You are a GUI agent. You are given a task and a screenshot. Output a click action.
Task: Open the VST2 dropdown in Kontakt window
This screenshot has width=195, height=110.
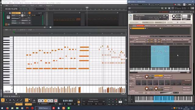pos(157,5)
